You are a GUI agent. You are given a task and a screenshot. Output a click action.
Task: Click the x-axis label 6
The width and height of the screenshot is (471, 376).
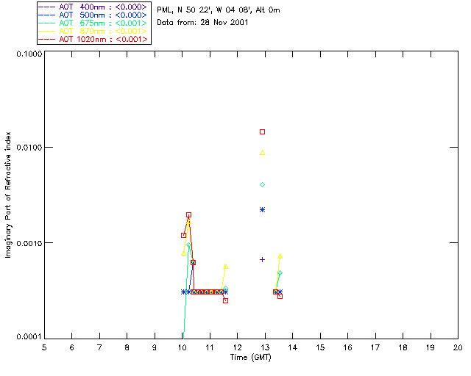[x=72, y=347]
